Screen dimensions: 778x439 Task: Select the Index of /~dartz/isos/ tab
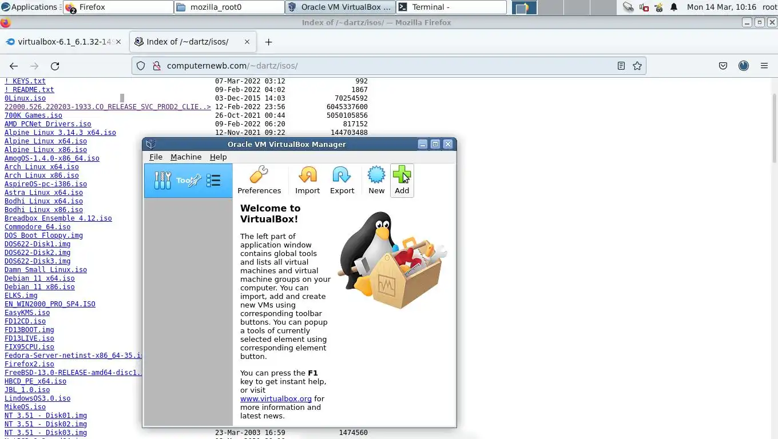point(193,42)
